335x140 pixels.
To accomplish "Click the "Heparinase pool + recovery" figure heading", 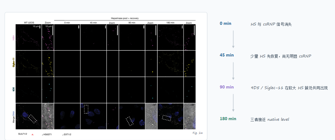I will tap(125, 18).
